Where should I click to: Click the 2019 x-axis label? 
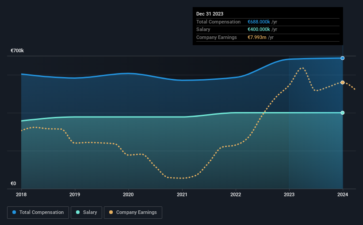click(x=75, y=194)
